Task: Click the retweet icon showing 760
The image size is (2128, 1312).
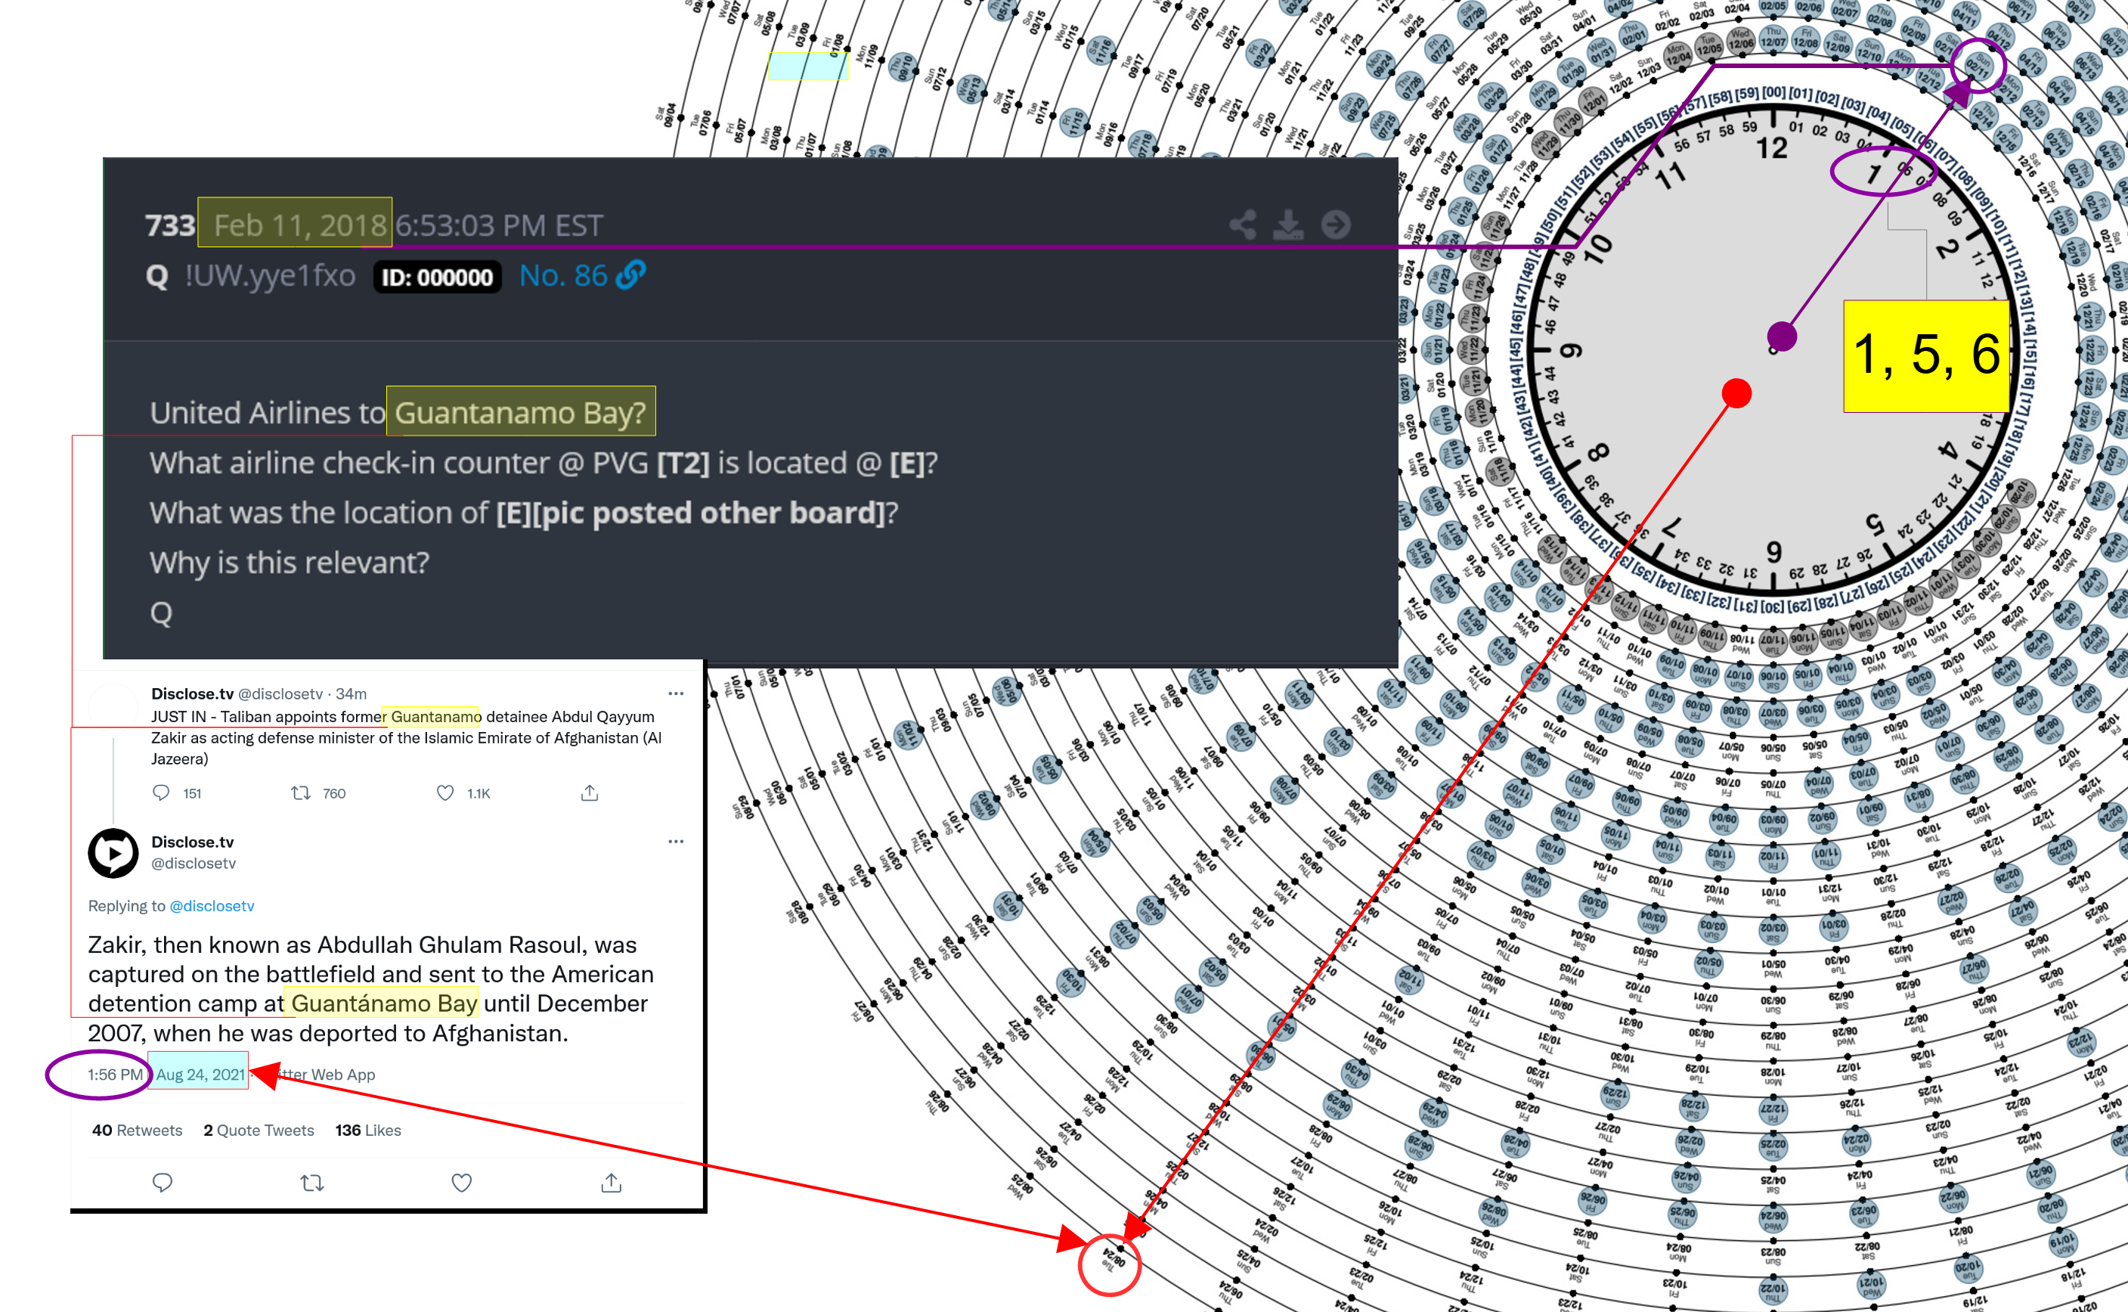Action: coord(301,792)
